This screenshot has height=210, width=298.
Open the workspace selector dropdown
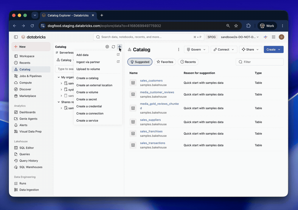click(240, 37)
